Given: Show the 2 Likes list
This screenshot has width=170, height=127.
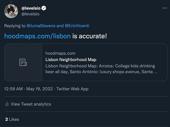Looking at the screenshot, I should point(12,119).
